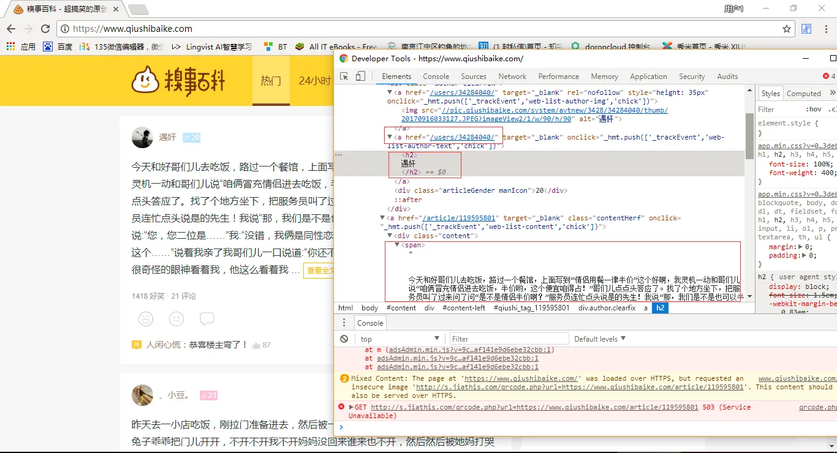Open the console context 'top' dropdown

tap(400, 339)
